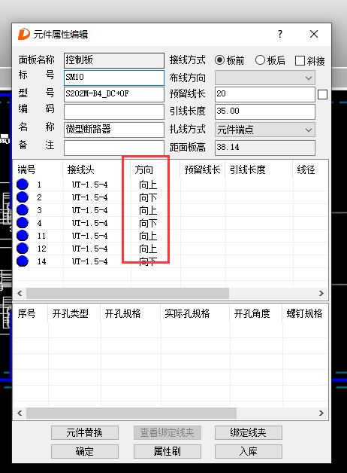Click the blue dot for terminal 11
This screenshot has width=347, height=473.
point(23,235)
